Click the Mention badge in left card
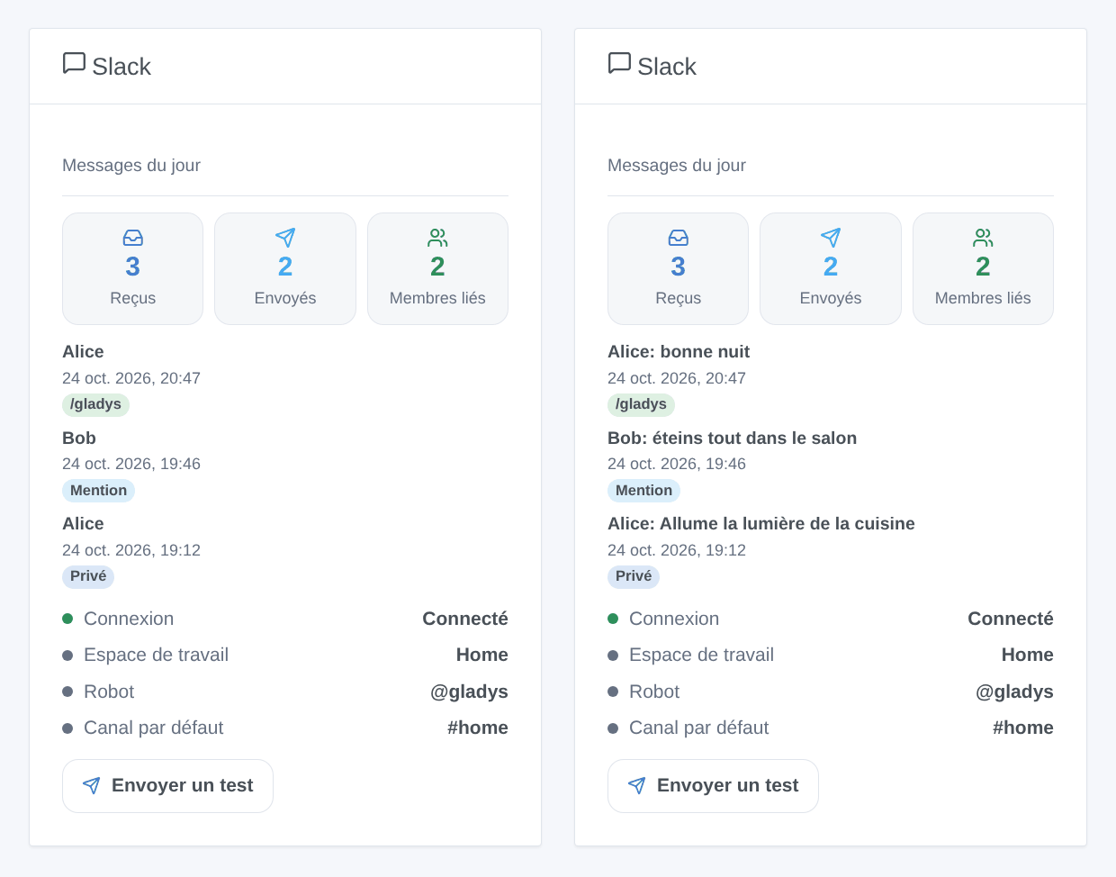Viewport: 1116px width, 877px height. (x=98, y=491)
